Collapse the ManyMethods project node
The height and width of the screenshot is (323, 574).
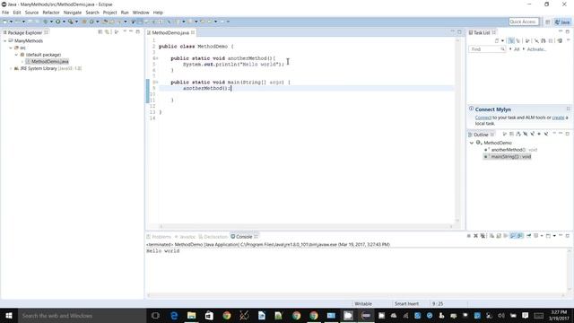click(x=5, y=41)
